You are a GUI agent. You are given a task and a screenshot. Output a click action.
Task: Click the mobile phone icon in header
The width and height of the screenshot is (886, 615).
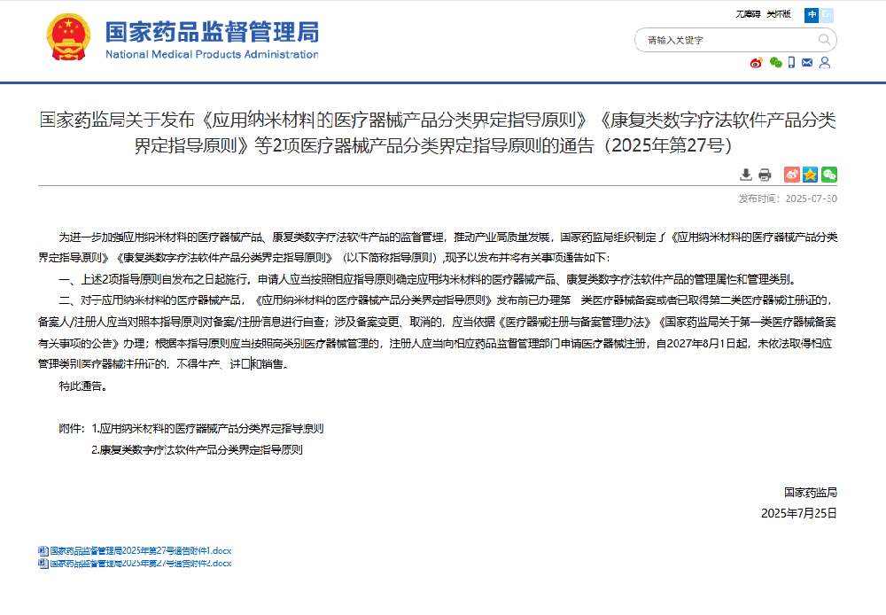click(792, 63)
